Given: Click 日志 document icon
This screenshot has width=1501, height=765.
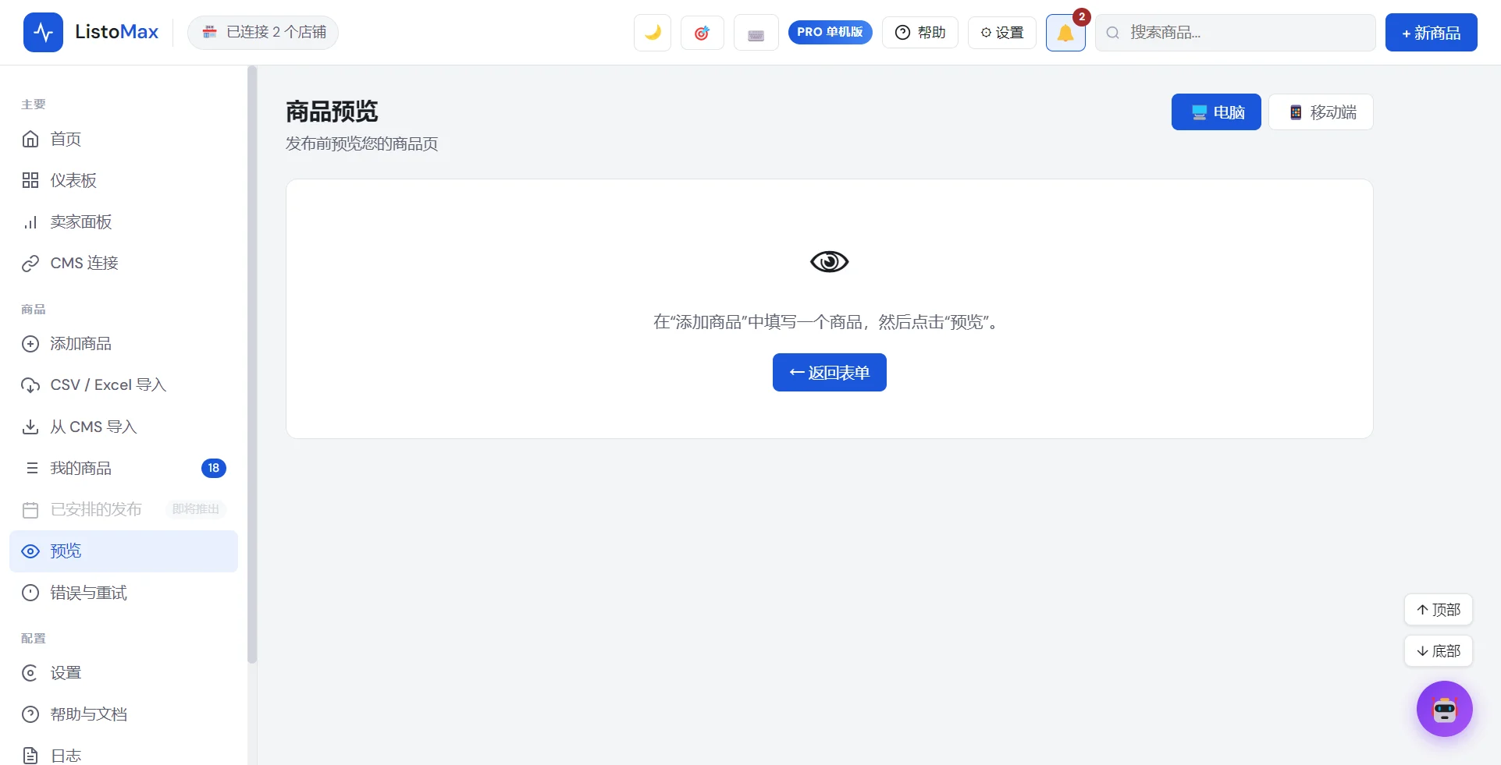Looking at the screenshot, I should coord(30,756).
